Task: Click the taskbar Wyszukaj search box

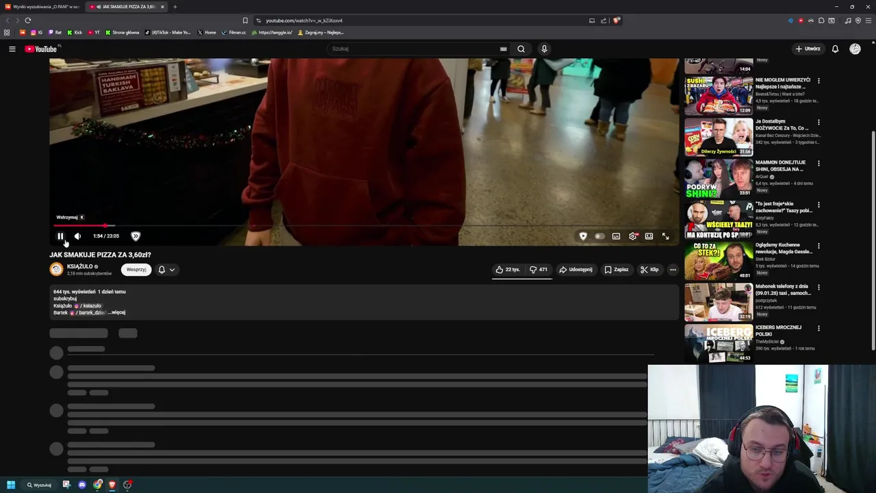Action: tap(40, 485)
